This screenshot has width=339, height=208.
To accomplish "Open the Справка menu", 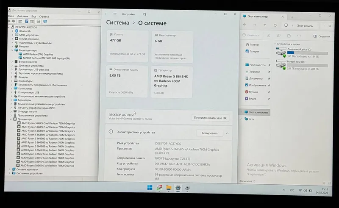I will 44,17.
